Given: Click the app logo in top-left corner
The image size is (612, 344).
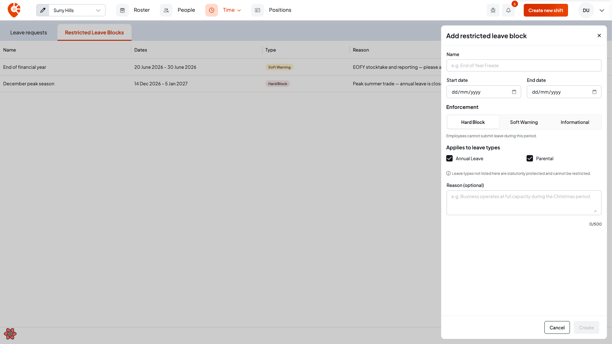Looking at the screenshot, I should click(14, 10).
